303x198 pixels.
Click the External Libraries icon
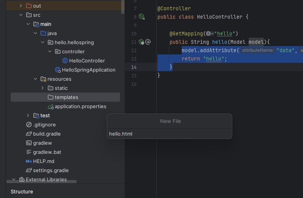click(22, 179)
